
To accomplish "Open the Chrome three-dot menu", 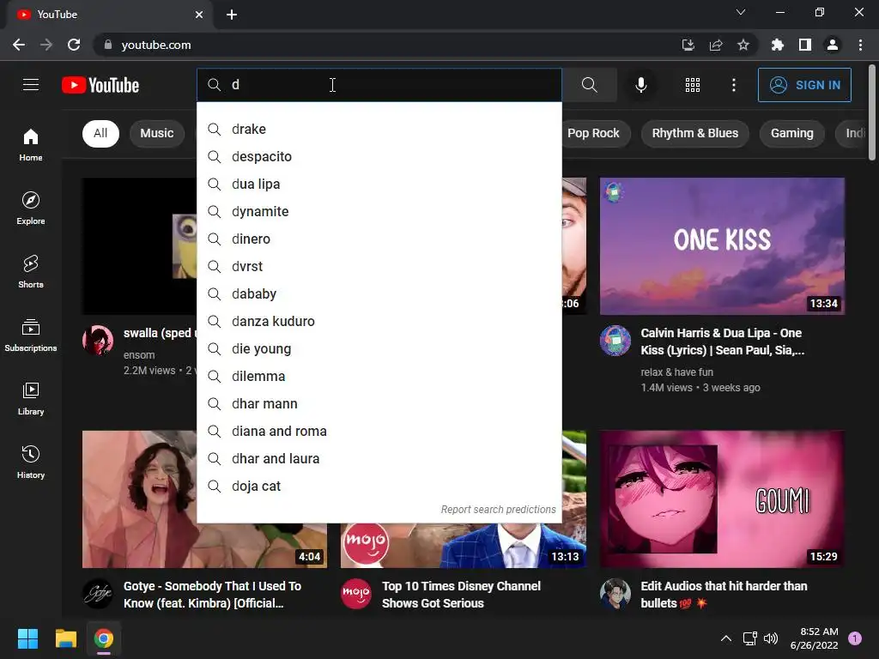I will pos(860,45).
